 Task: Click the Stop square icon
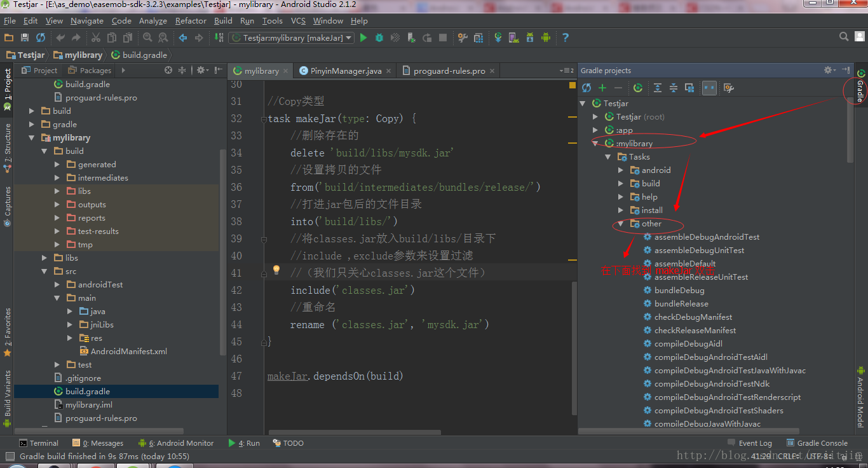point(443,38)
